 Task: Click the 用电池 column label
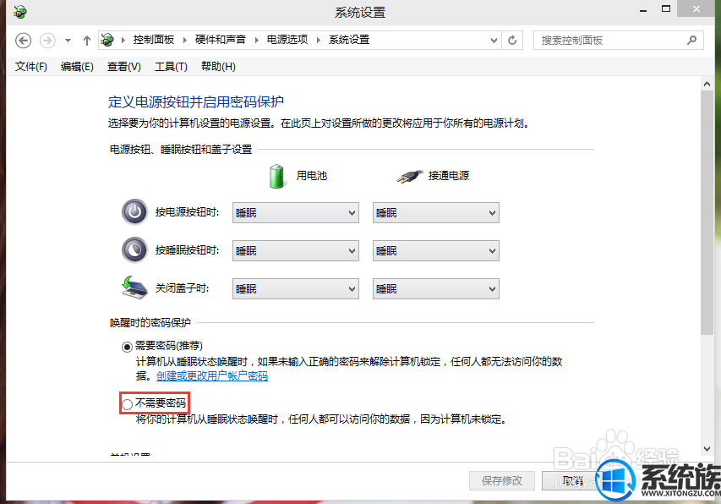(311, 176)
